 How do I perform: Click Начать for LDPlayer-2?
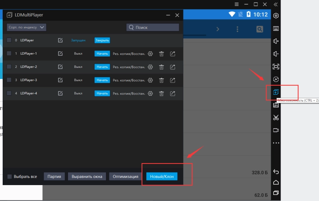coord(102,67)
